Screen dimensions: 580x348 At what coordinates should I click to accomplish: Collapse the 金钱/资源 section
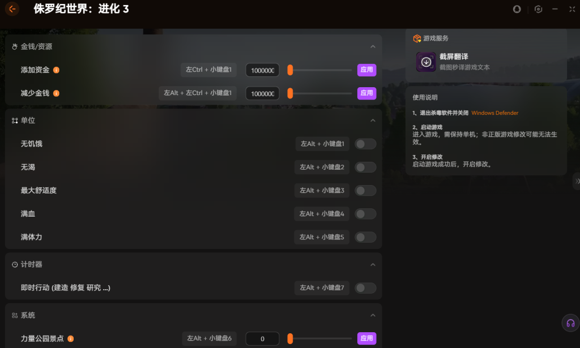pos(373,47)
